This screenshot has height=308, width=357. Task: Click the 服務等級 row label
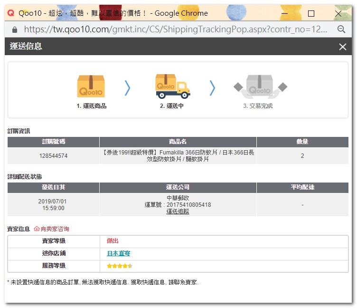(54, 266)
